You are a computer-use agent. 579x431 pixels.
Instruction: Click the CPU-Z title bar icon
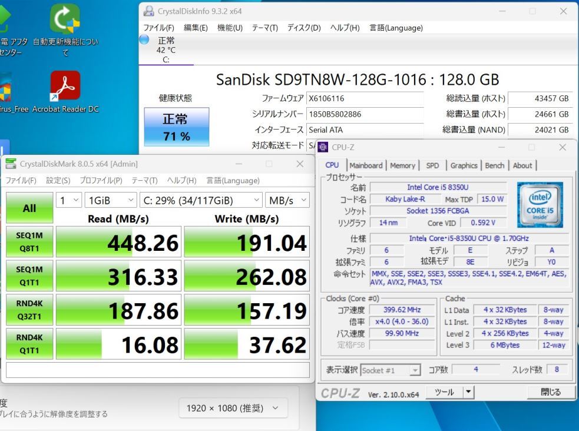[323, 147]
